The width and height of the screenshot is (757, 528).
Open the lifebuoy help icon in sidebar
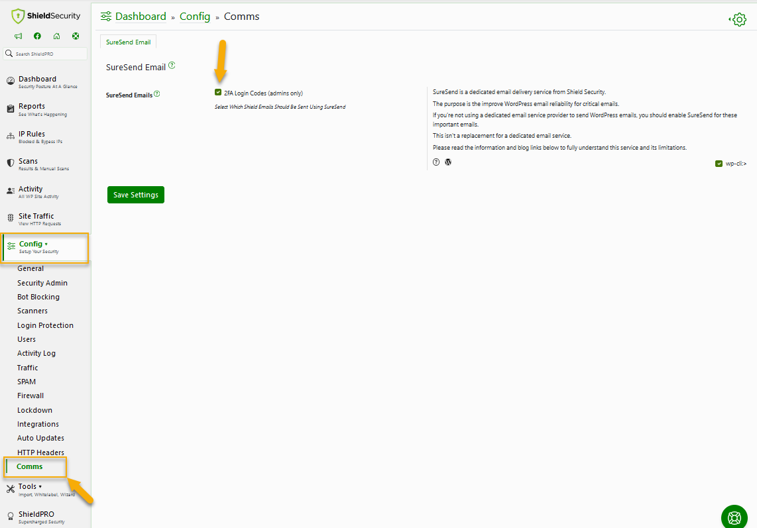click(x=76, y=36)
